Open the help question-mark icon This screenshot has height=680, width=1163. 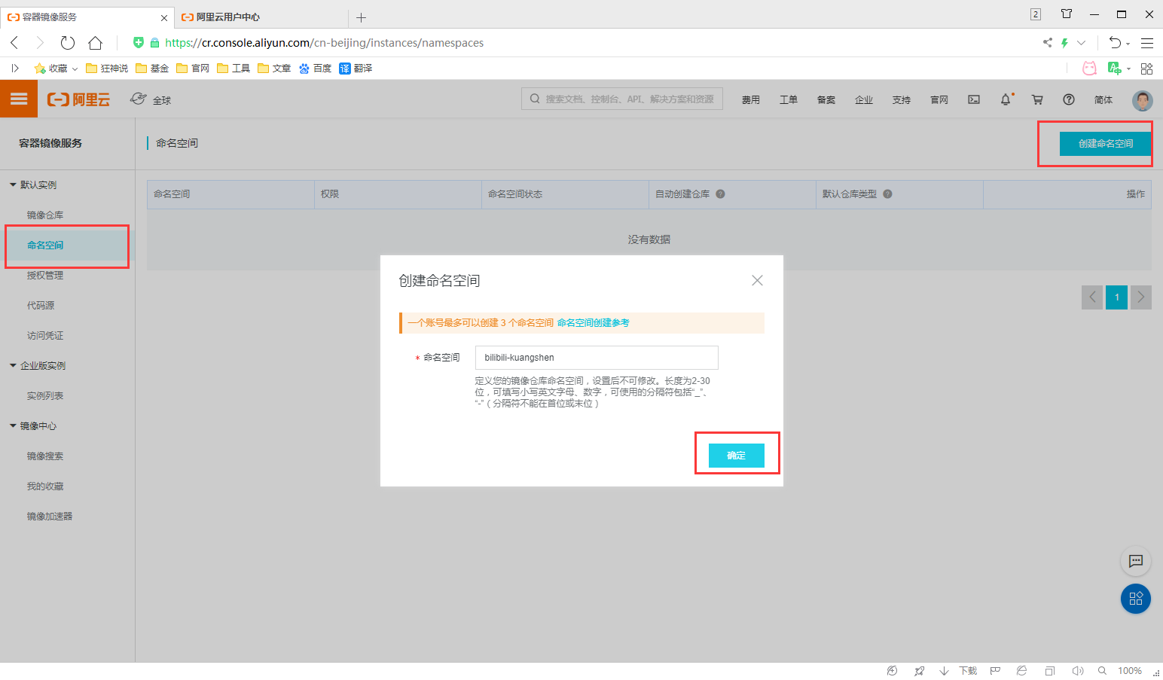click(x=1068, y=99)
